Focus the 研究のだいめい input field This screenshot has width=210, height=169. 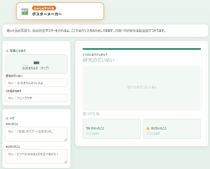coord(36,83)
